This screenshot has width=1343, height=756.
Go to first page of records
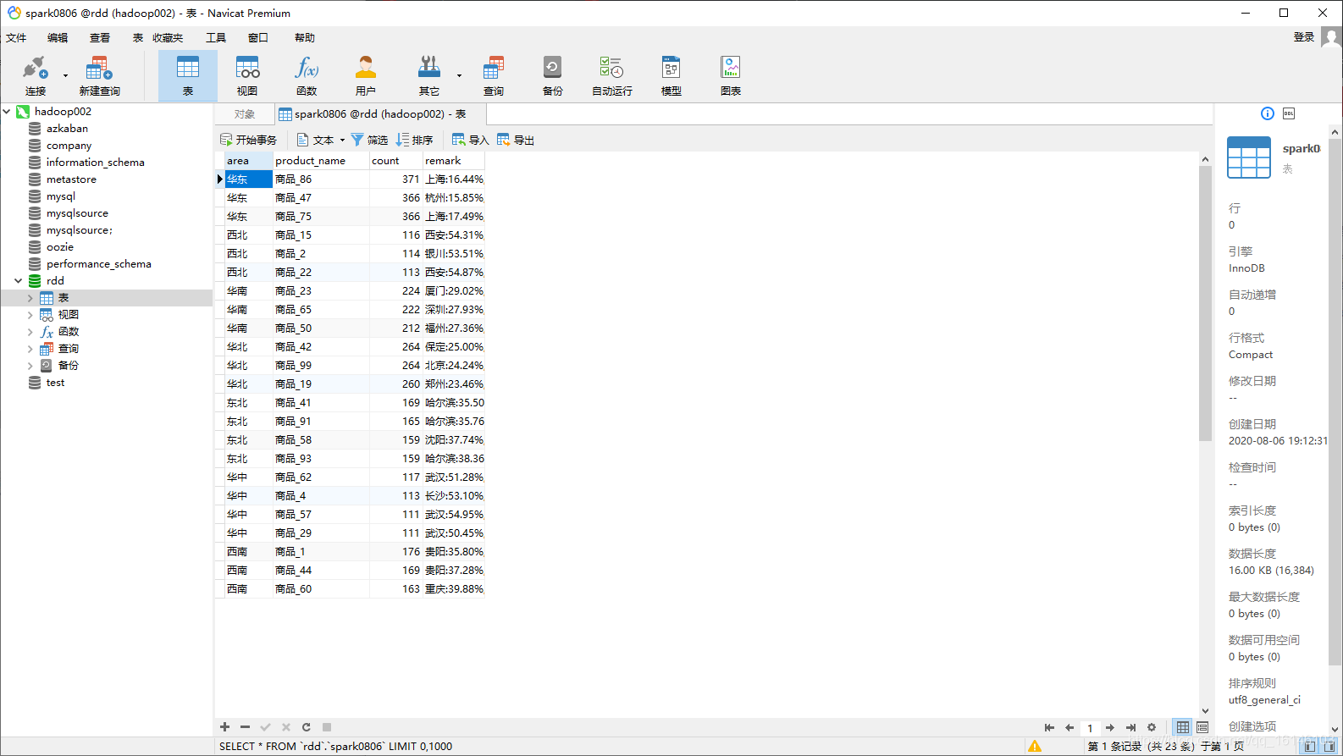(1049, 727)
